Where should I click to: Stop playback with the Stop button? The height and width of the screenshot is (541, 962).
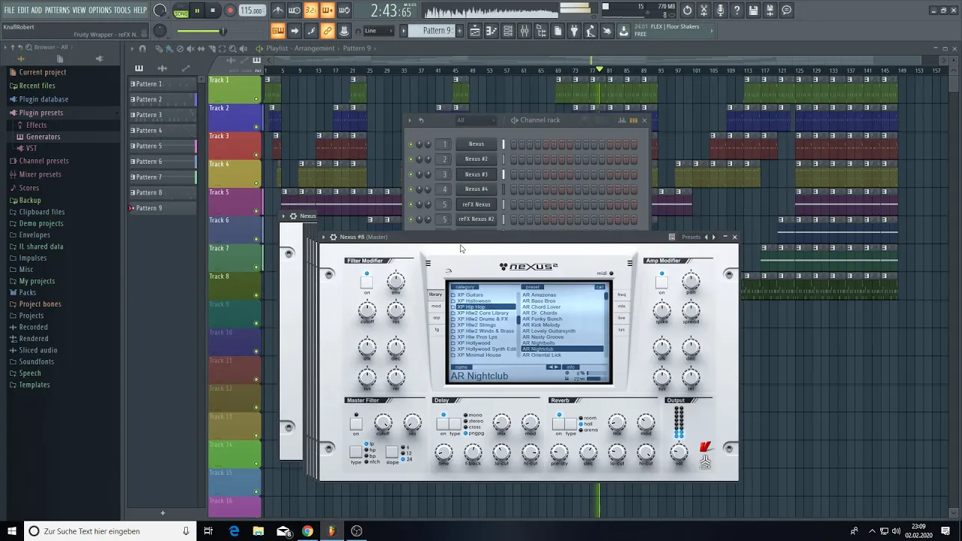tap(213, 11)
